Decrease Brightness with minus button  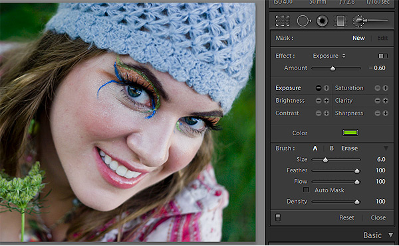tap(319, 101)
